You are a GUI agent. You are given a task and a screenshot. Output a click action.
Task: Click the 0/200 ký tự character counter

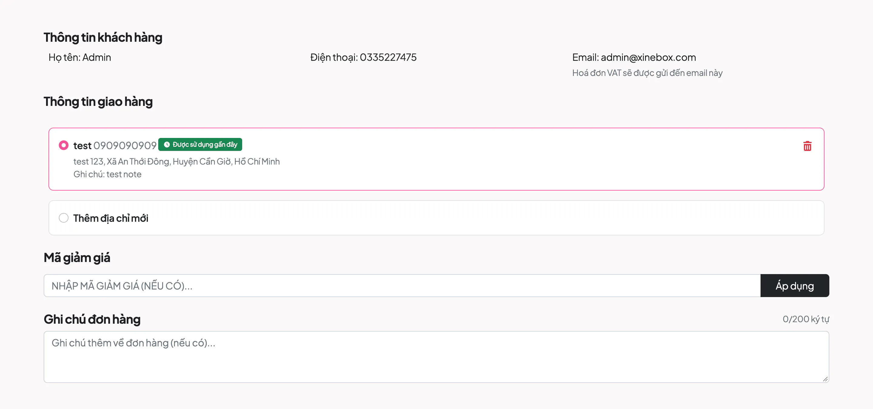pos(806,319)
